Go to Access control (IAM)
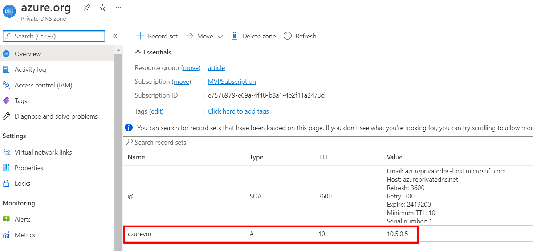The height and width of the screenshot is (251, 533). [x=43, y=85]
